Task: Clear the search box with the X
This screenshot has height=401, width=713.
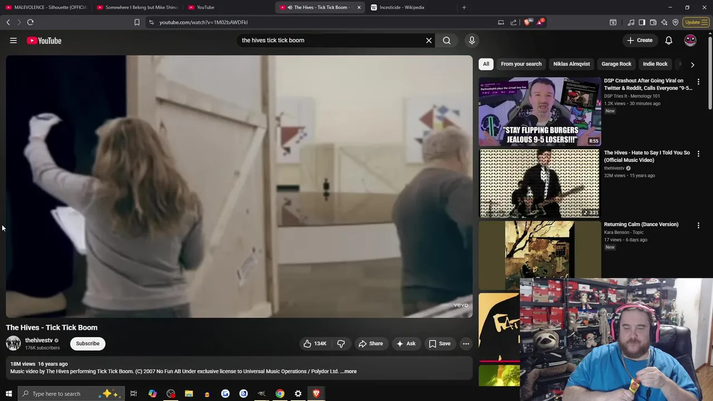Action: point(429,40)
